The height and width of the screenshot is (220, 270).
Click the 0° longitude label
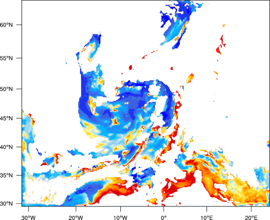coord(164,218)
